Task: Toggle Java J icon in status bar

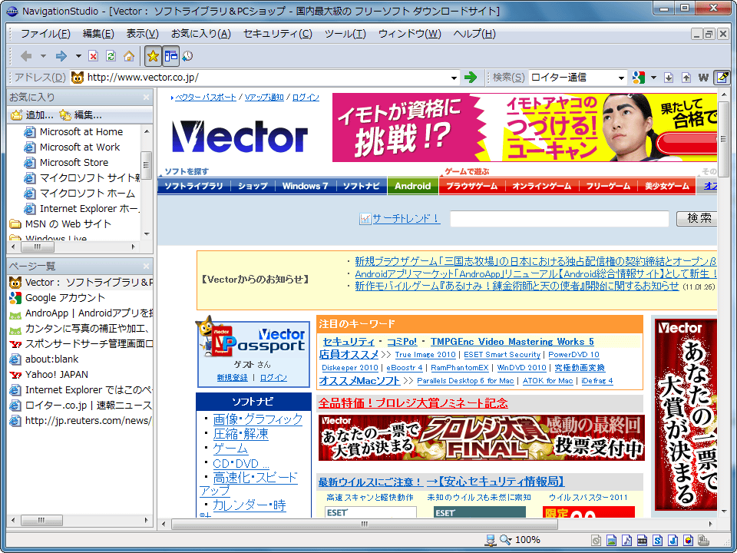Action: click(x=673, y=540)
